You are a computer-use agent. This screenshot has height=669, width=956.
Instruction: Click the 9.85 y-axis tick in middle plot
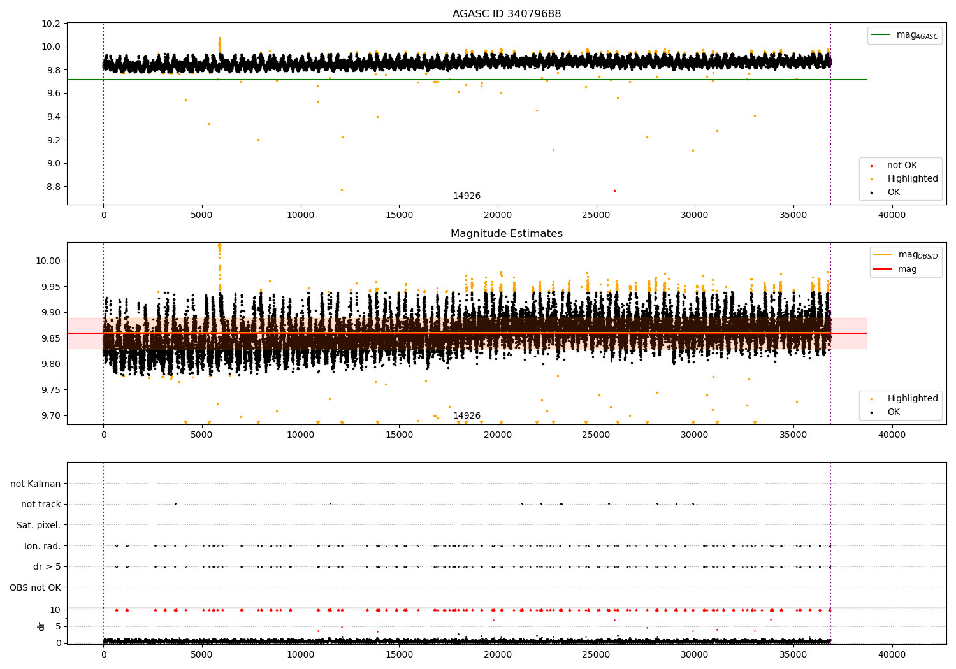tap(51, 338)
